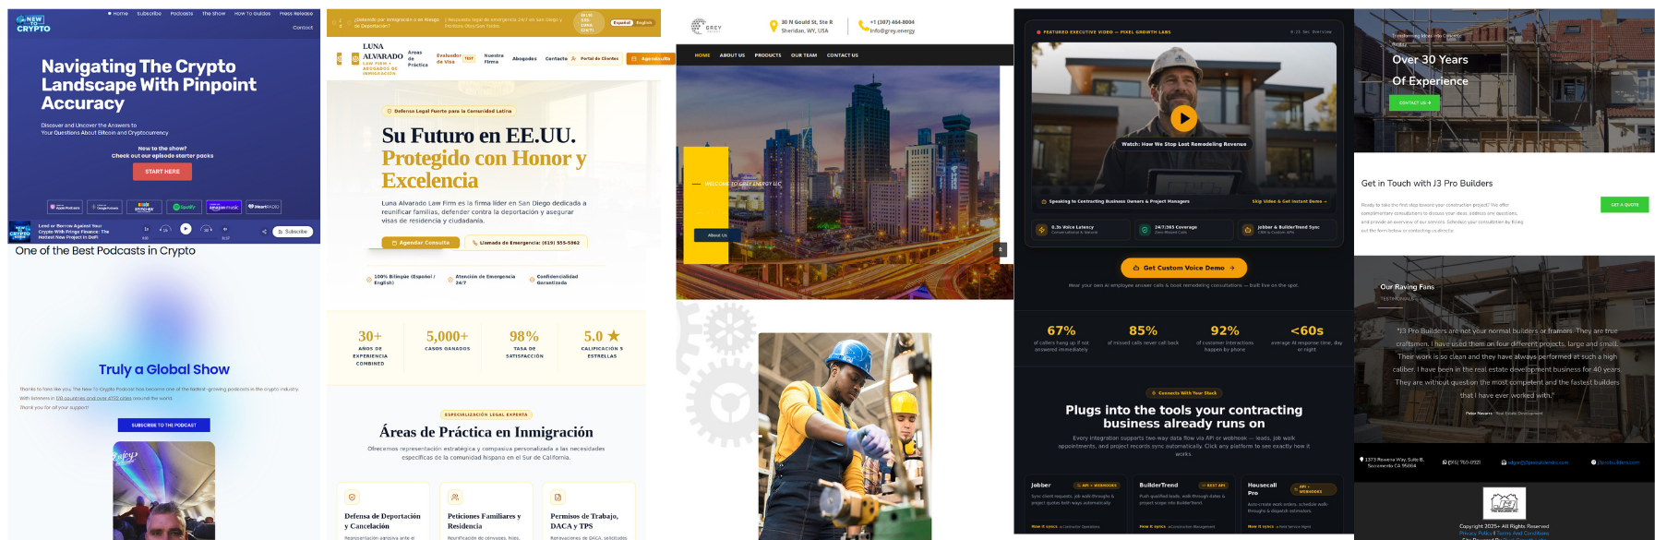Screen dimensions: 1655x540
Task: Open How To Guides menu item
Action: point(252,14)
